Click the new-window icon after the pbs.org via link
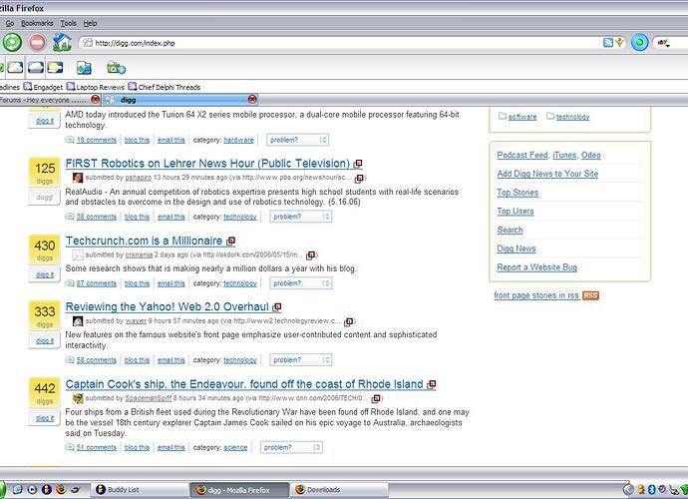The image size is (688, 499). tap(359, 179)
